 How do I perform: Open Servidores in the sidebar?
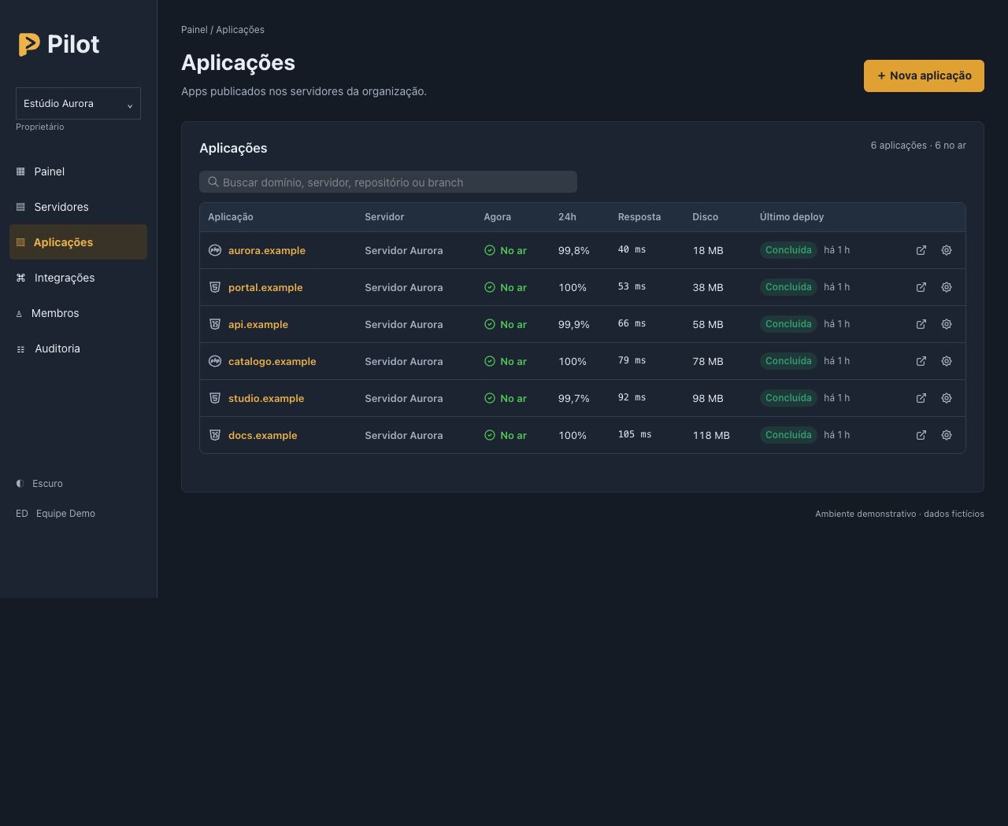pyautogui.click(x=78, y=207)
